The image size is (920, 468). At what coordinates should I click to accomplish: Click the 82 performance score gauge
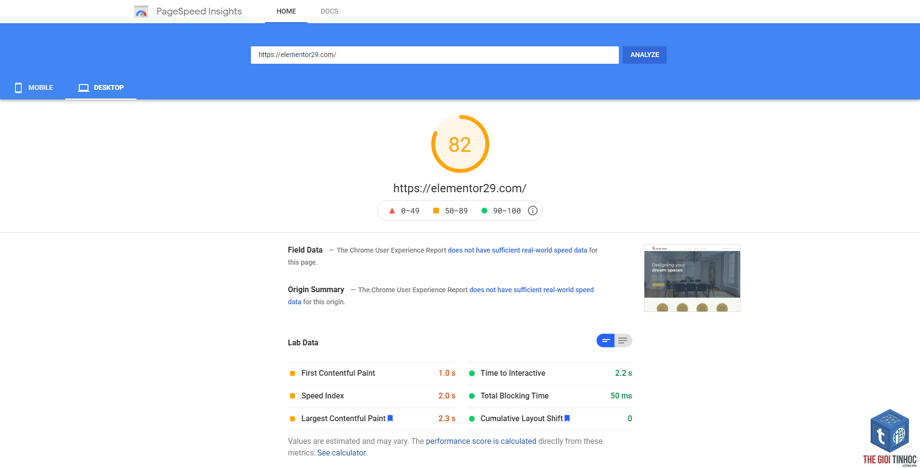click(460, 144)
